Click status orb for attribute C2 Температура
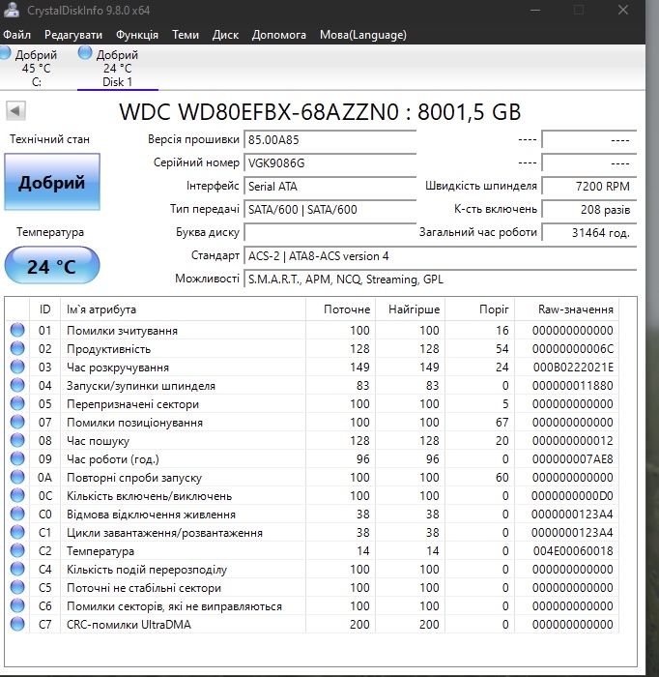 click(x=17, y=550)
